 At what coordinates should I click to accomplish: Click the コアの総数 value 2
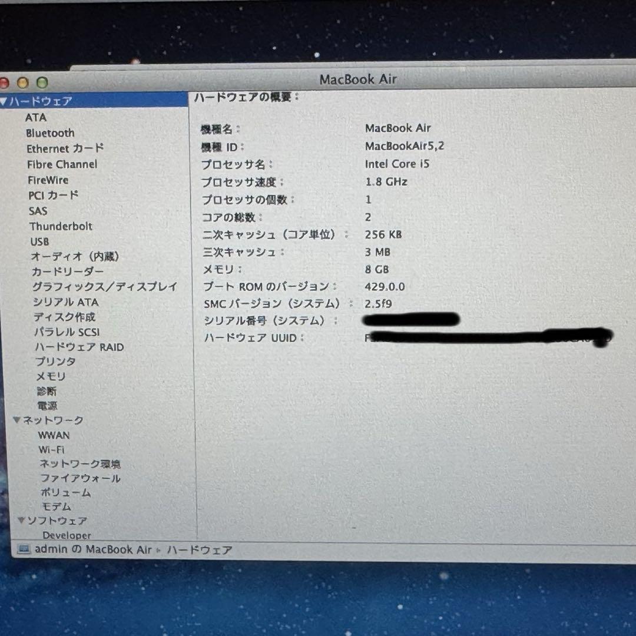[x=368, y=217]
